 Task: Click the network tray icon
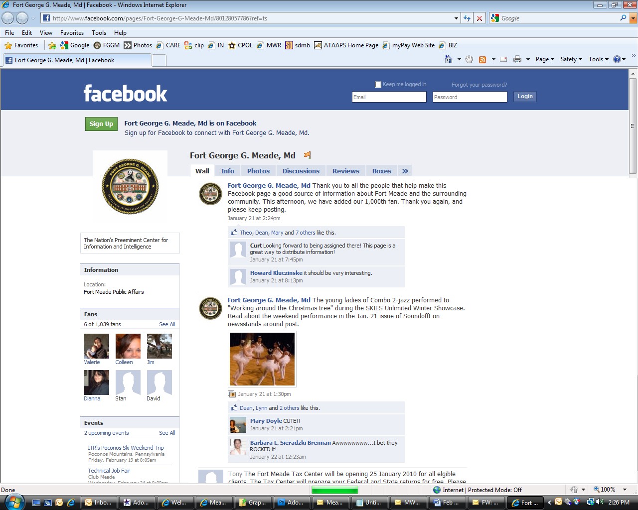(590, 502)
